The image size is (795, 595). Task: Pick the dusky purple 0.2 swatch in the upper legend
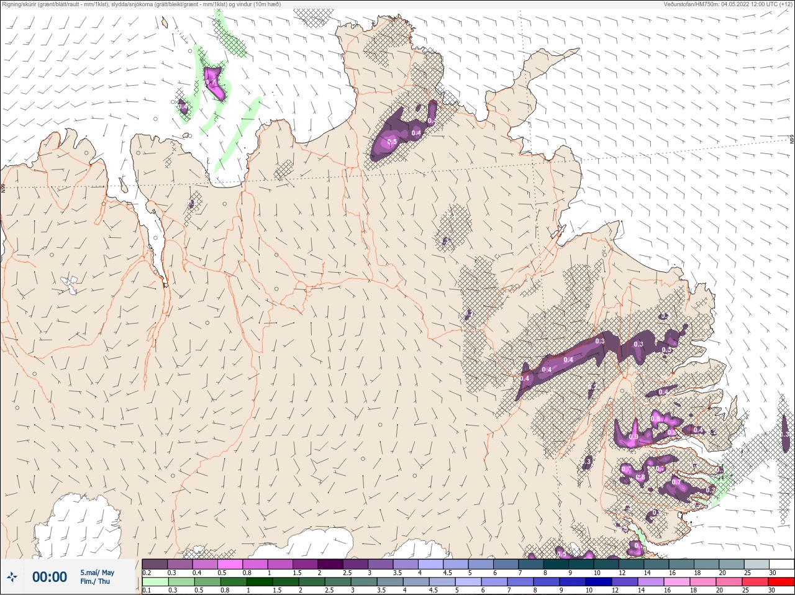155,564
